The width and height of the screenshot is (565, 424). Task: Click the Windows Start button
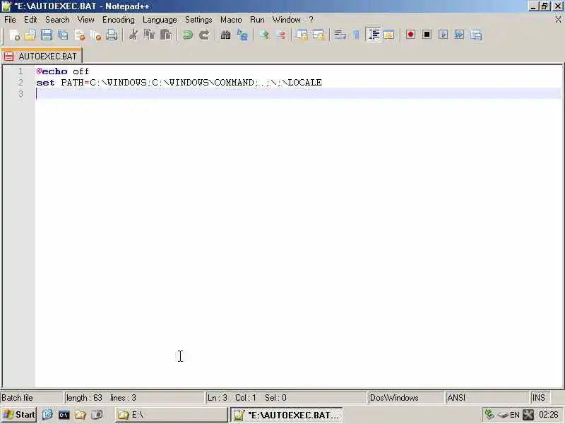click(x=19, y=415)
